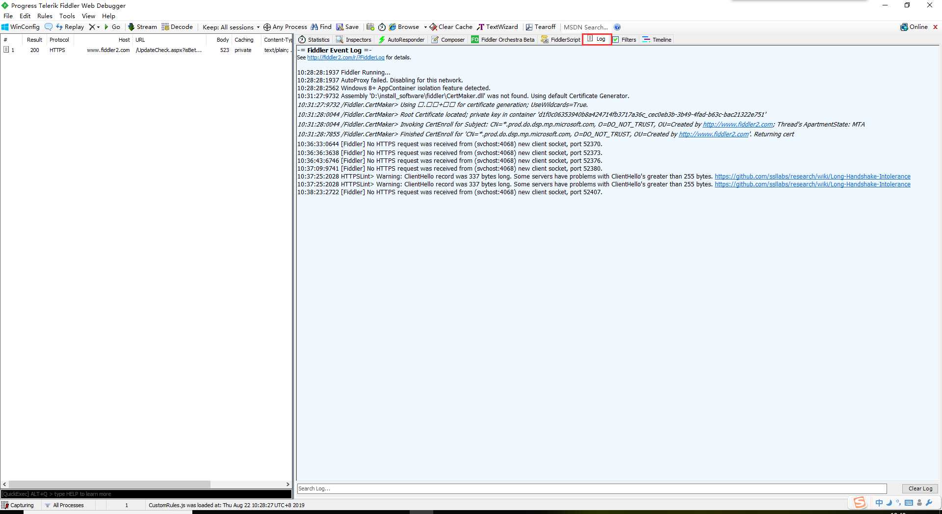Expand the Browse dropdown arrow
The width and height of the screenshot is (942, 514).
coord(425,27)
